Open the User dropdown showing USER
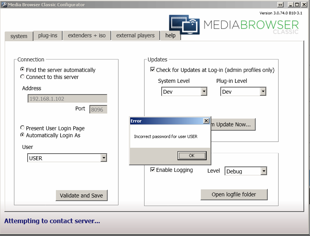This screenshot has height=236, width=310. pyautogui.click(x=67, y=158)
